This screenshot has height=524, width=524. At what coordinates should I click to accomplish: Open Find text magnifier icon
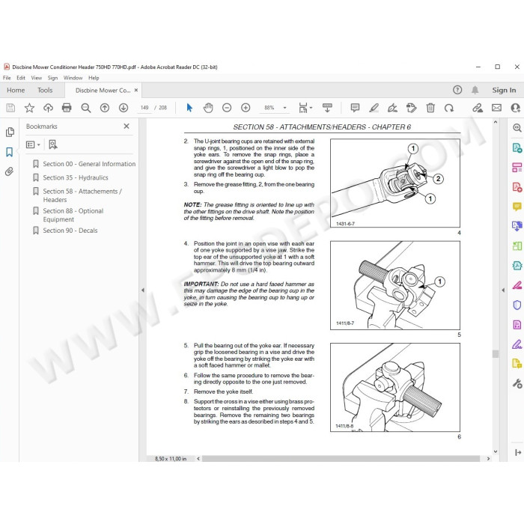(x=86, y=108)
